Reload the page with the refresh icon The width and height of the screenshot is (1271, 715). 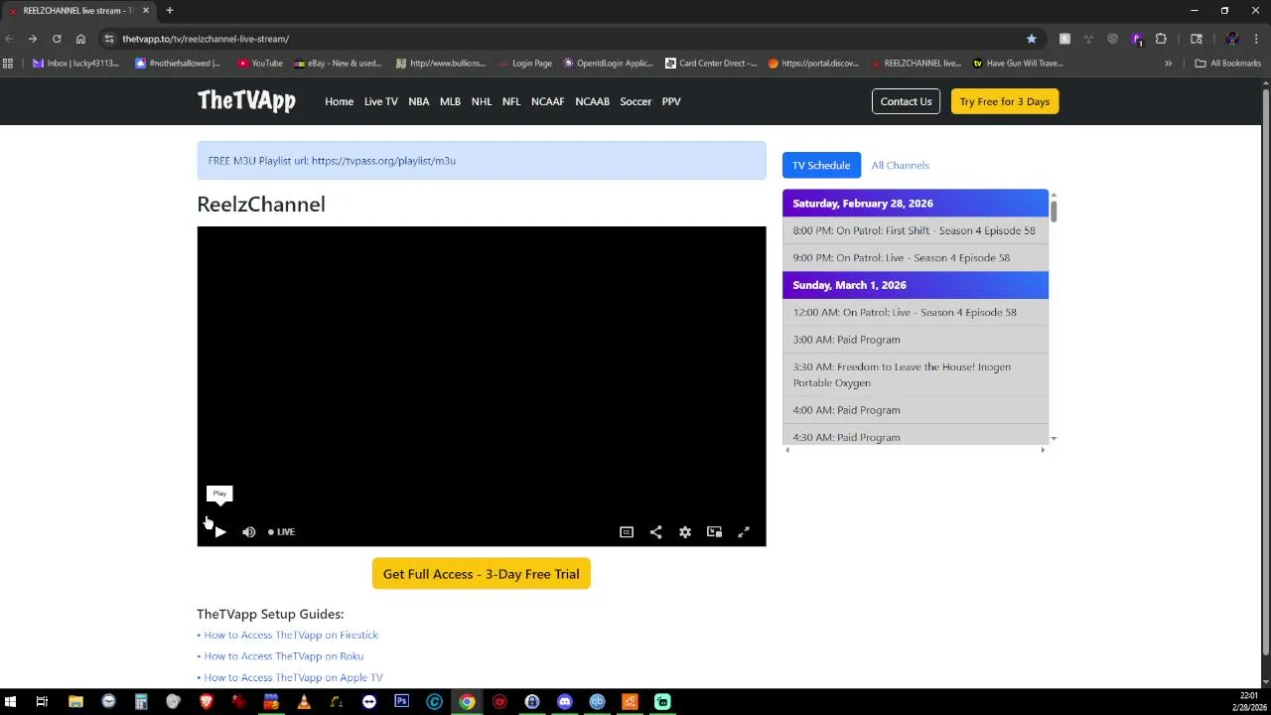[x=57, y=39]
